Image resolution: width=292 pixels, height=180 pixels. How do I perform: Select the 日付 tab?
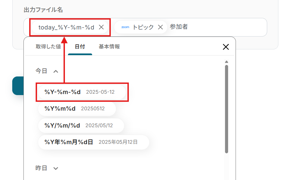point(80,47)
